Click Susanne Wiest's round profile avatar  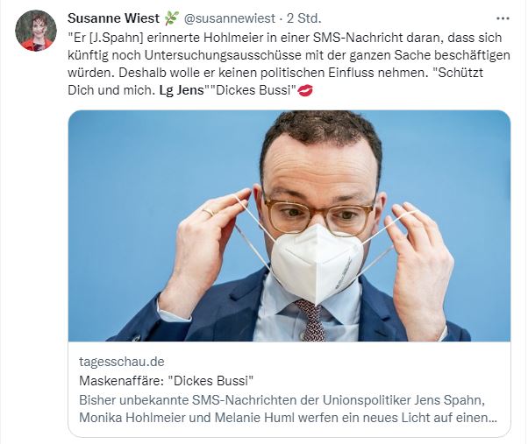pos(36,31)
